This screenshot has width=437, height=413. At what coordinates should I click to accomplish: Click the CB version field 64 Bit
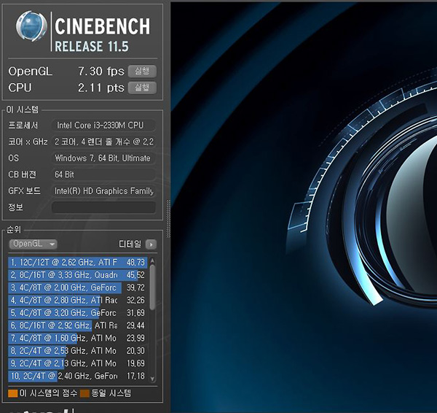103,174
